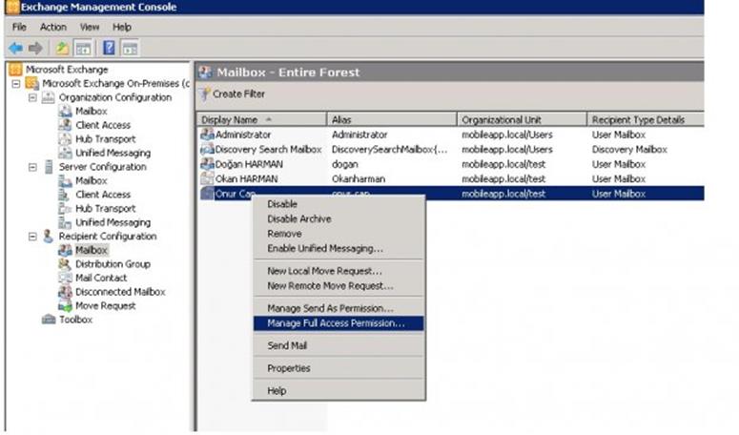Select the Onur Can mailbox row
Viewport: 739px width, 435px height.
451,194
